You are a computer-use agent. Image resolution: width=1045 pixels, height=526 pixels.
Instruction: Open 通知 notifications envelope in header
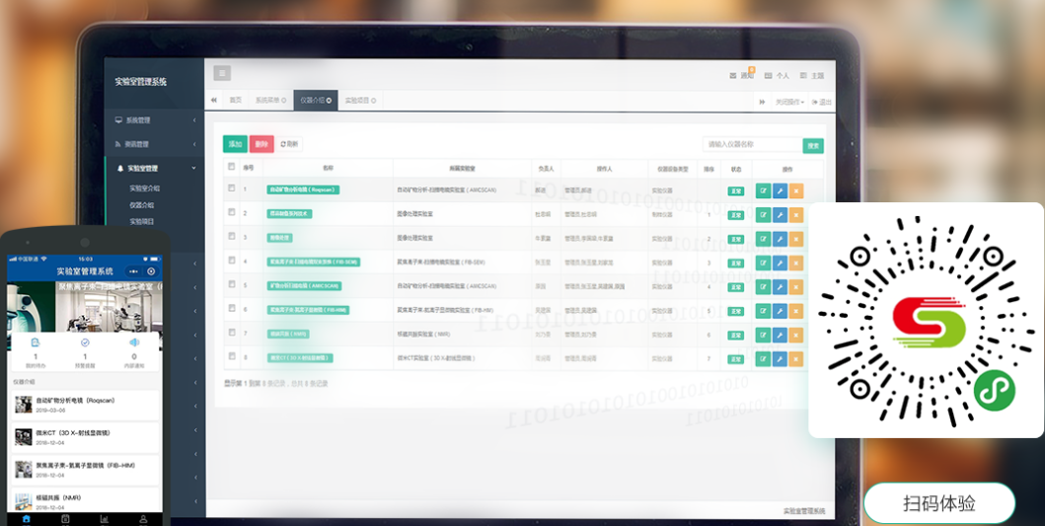click(742, 75)
